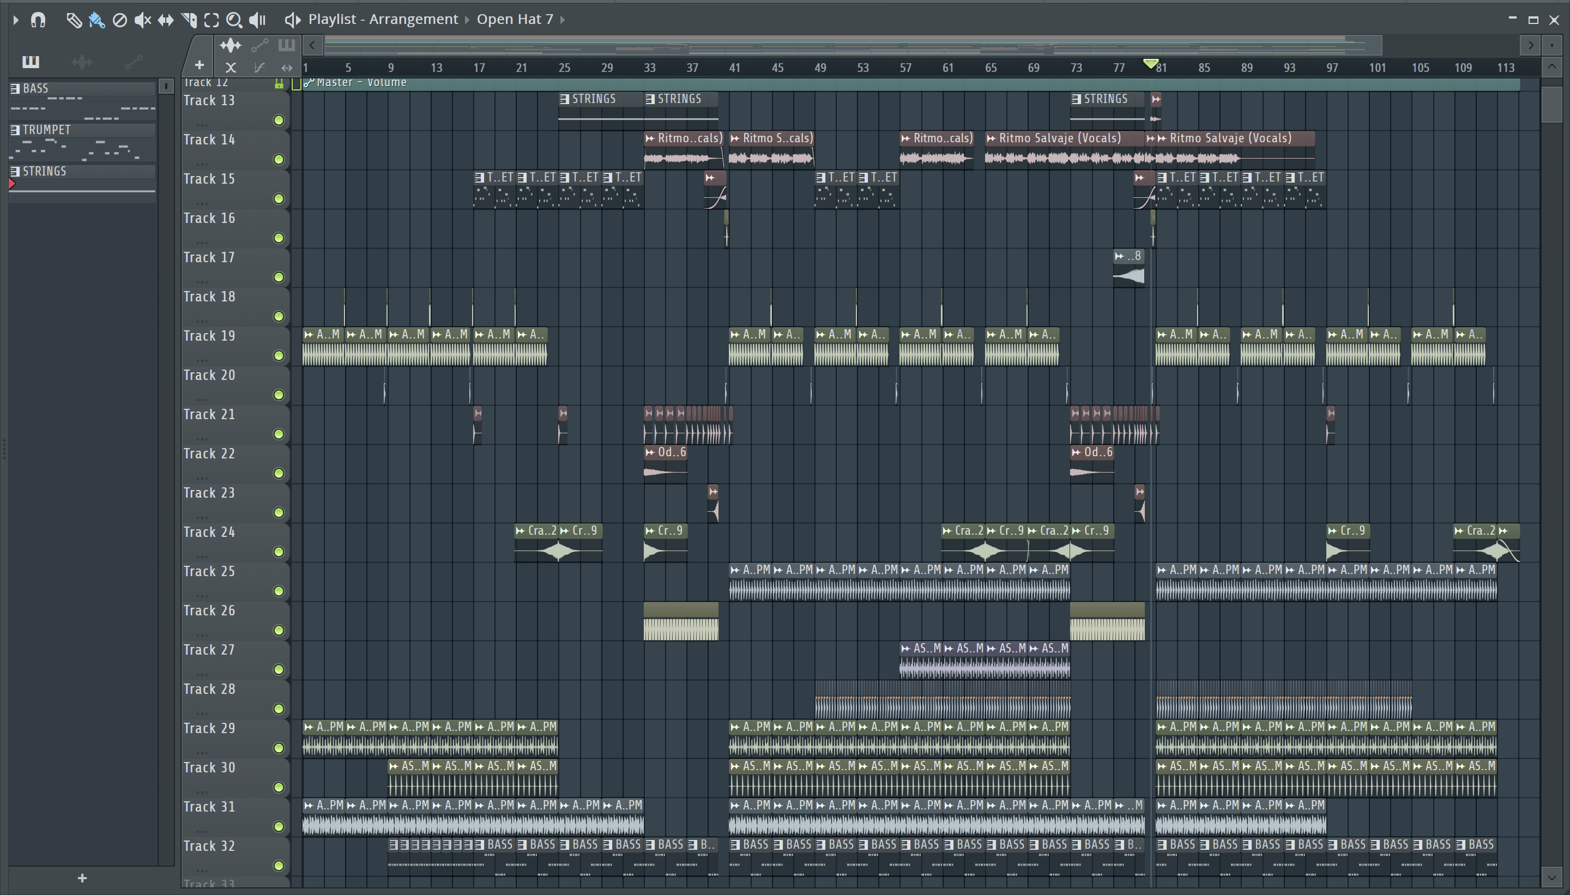Select the Track 26 header

(235, 621)
